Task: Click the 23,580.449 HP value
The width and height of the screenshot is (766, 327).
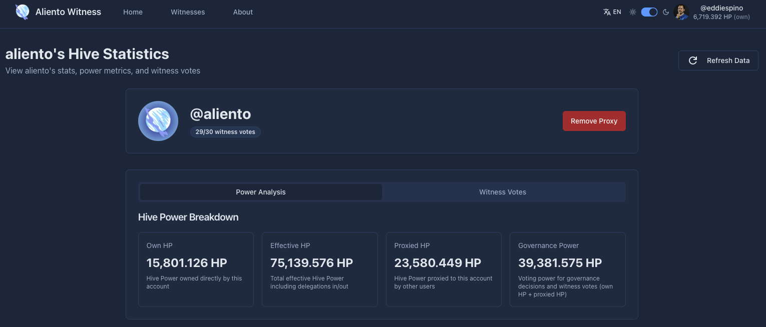Action: [x=438, y=263]
